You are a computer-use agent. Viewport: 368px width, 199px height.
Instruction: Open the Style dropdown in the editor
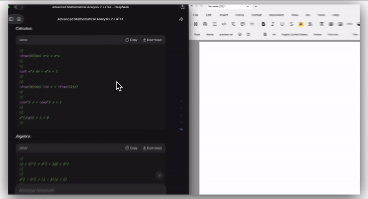point(197,34)
